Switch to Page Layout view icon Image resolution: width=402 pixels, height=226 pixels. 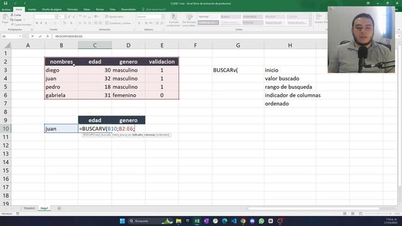353,213
